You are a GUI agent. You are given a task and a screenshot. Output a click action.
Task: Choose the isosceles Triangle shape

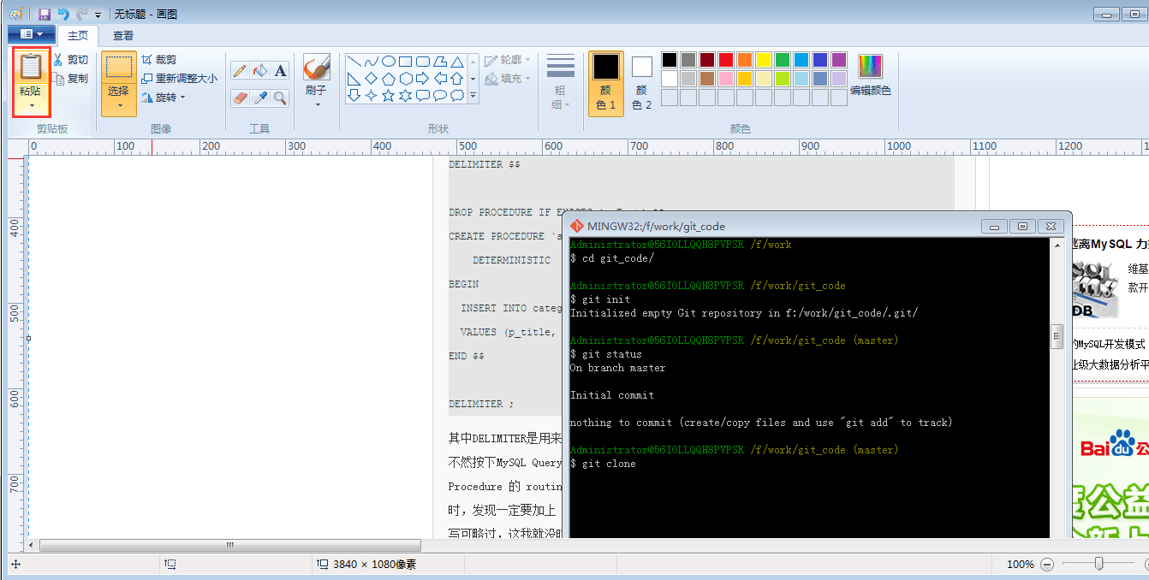click(457, 62)
